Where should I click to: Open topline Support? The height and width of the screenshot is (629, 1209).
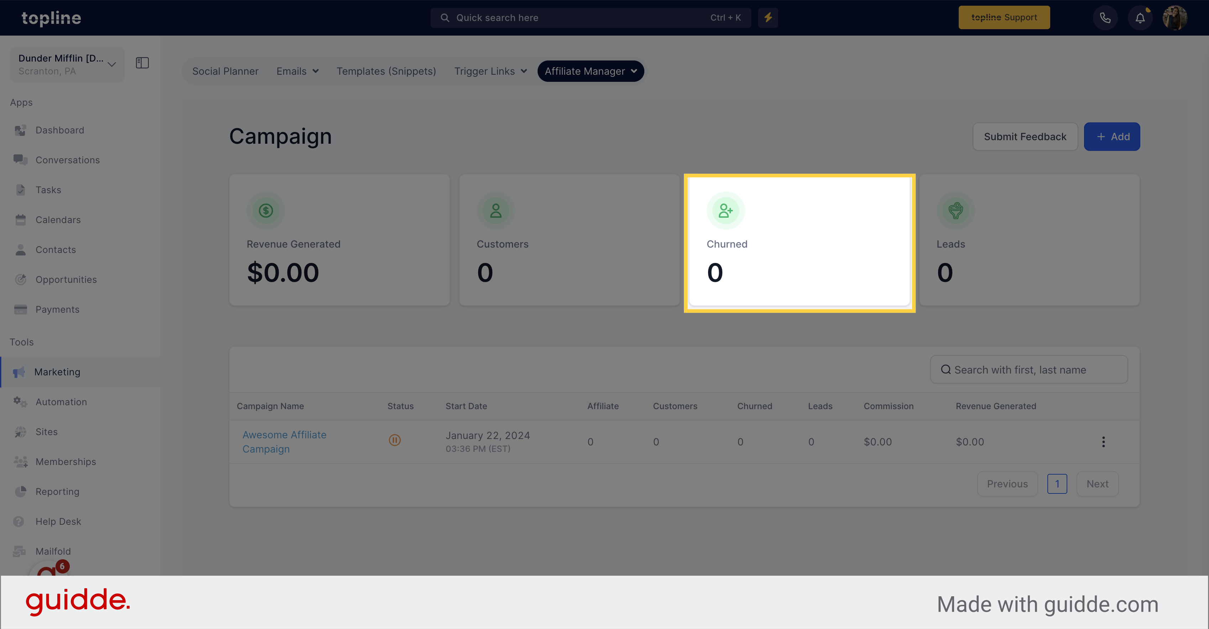tap(1004, 17)
